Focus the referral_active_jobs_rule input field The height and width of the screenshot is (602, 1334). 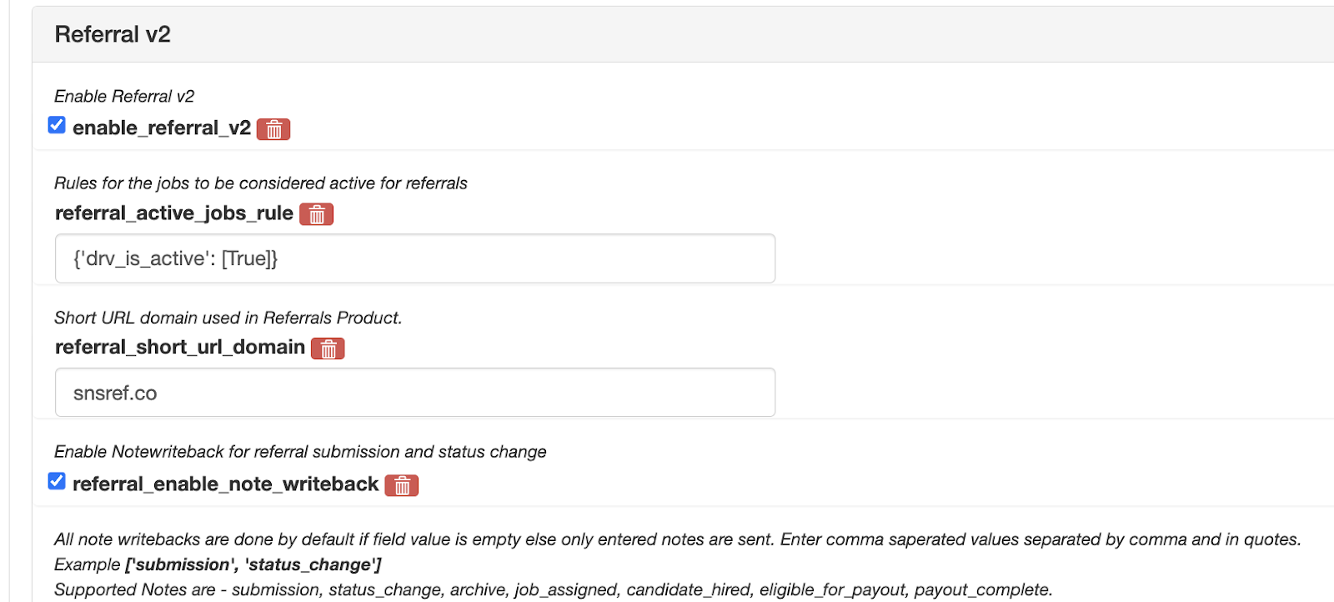point(414,258)
